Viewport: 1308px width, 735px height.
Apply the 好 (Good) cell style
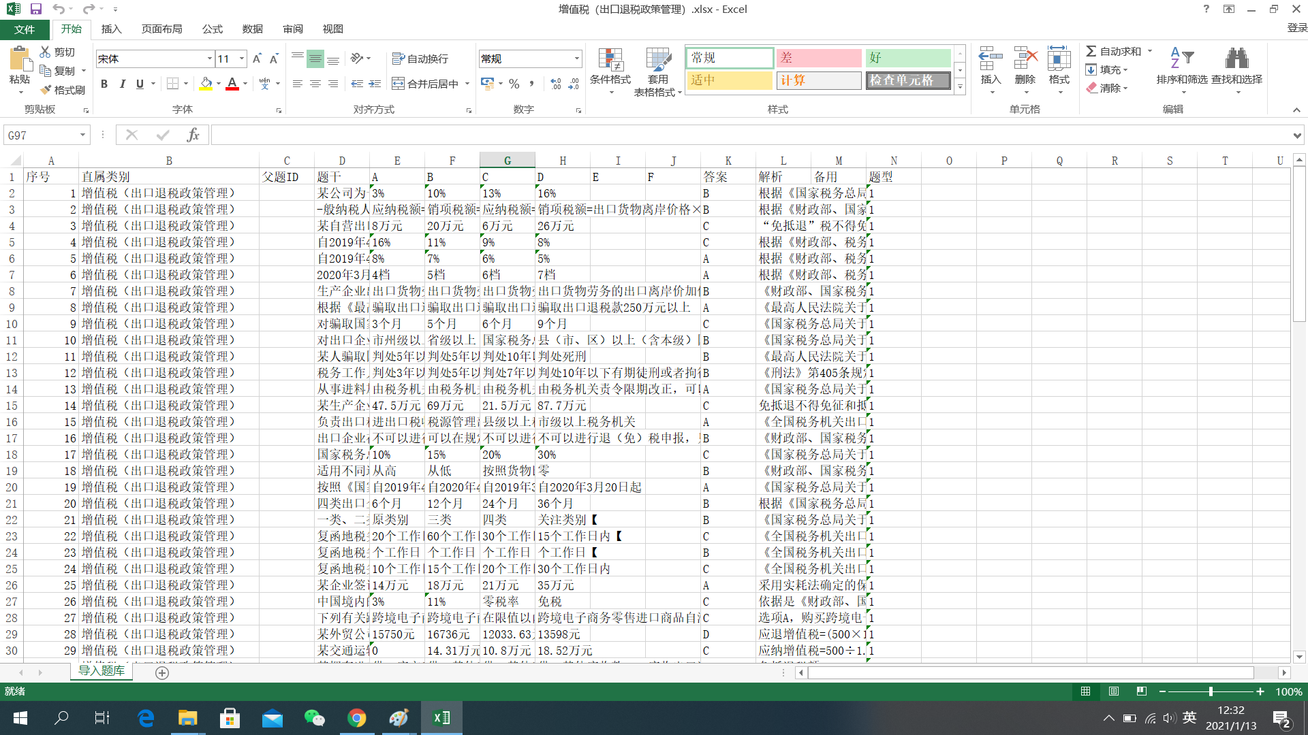click(x=908, y=58)
